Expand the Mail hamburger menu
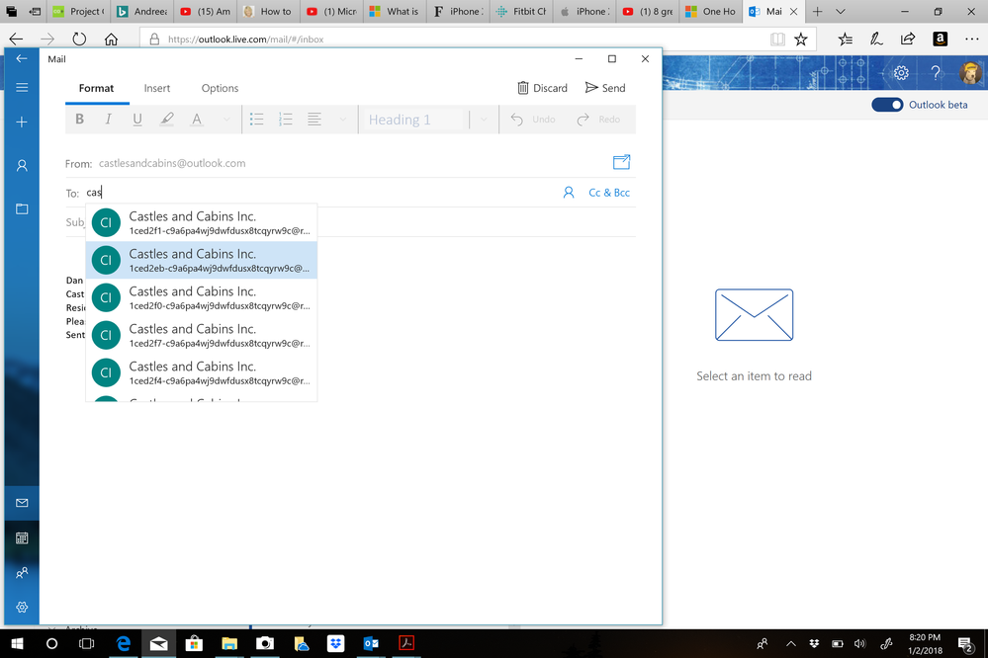This screenshot has height=658, width=988. [x=22, y=88]
